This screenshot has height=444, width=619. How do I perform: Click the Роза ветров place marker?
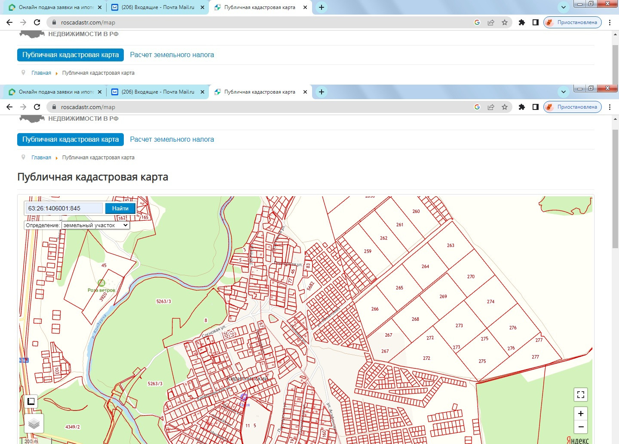(x=101, y=283)
